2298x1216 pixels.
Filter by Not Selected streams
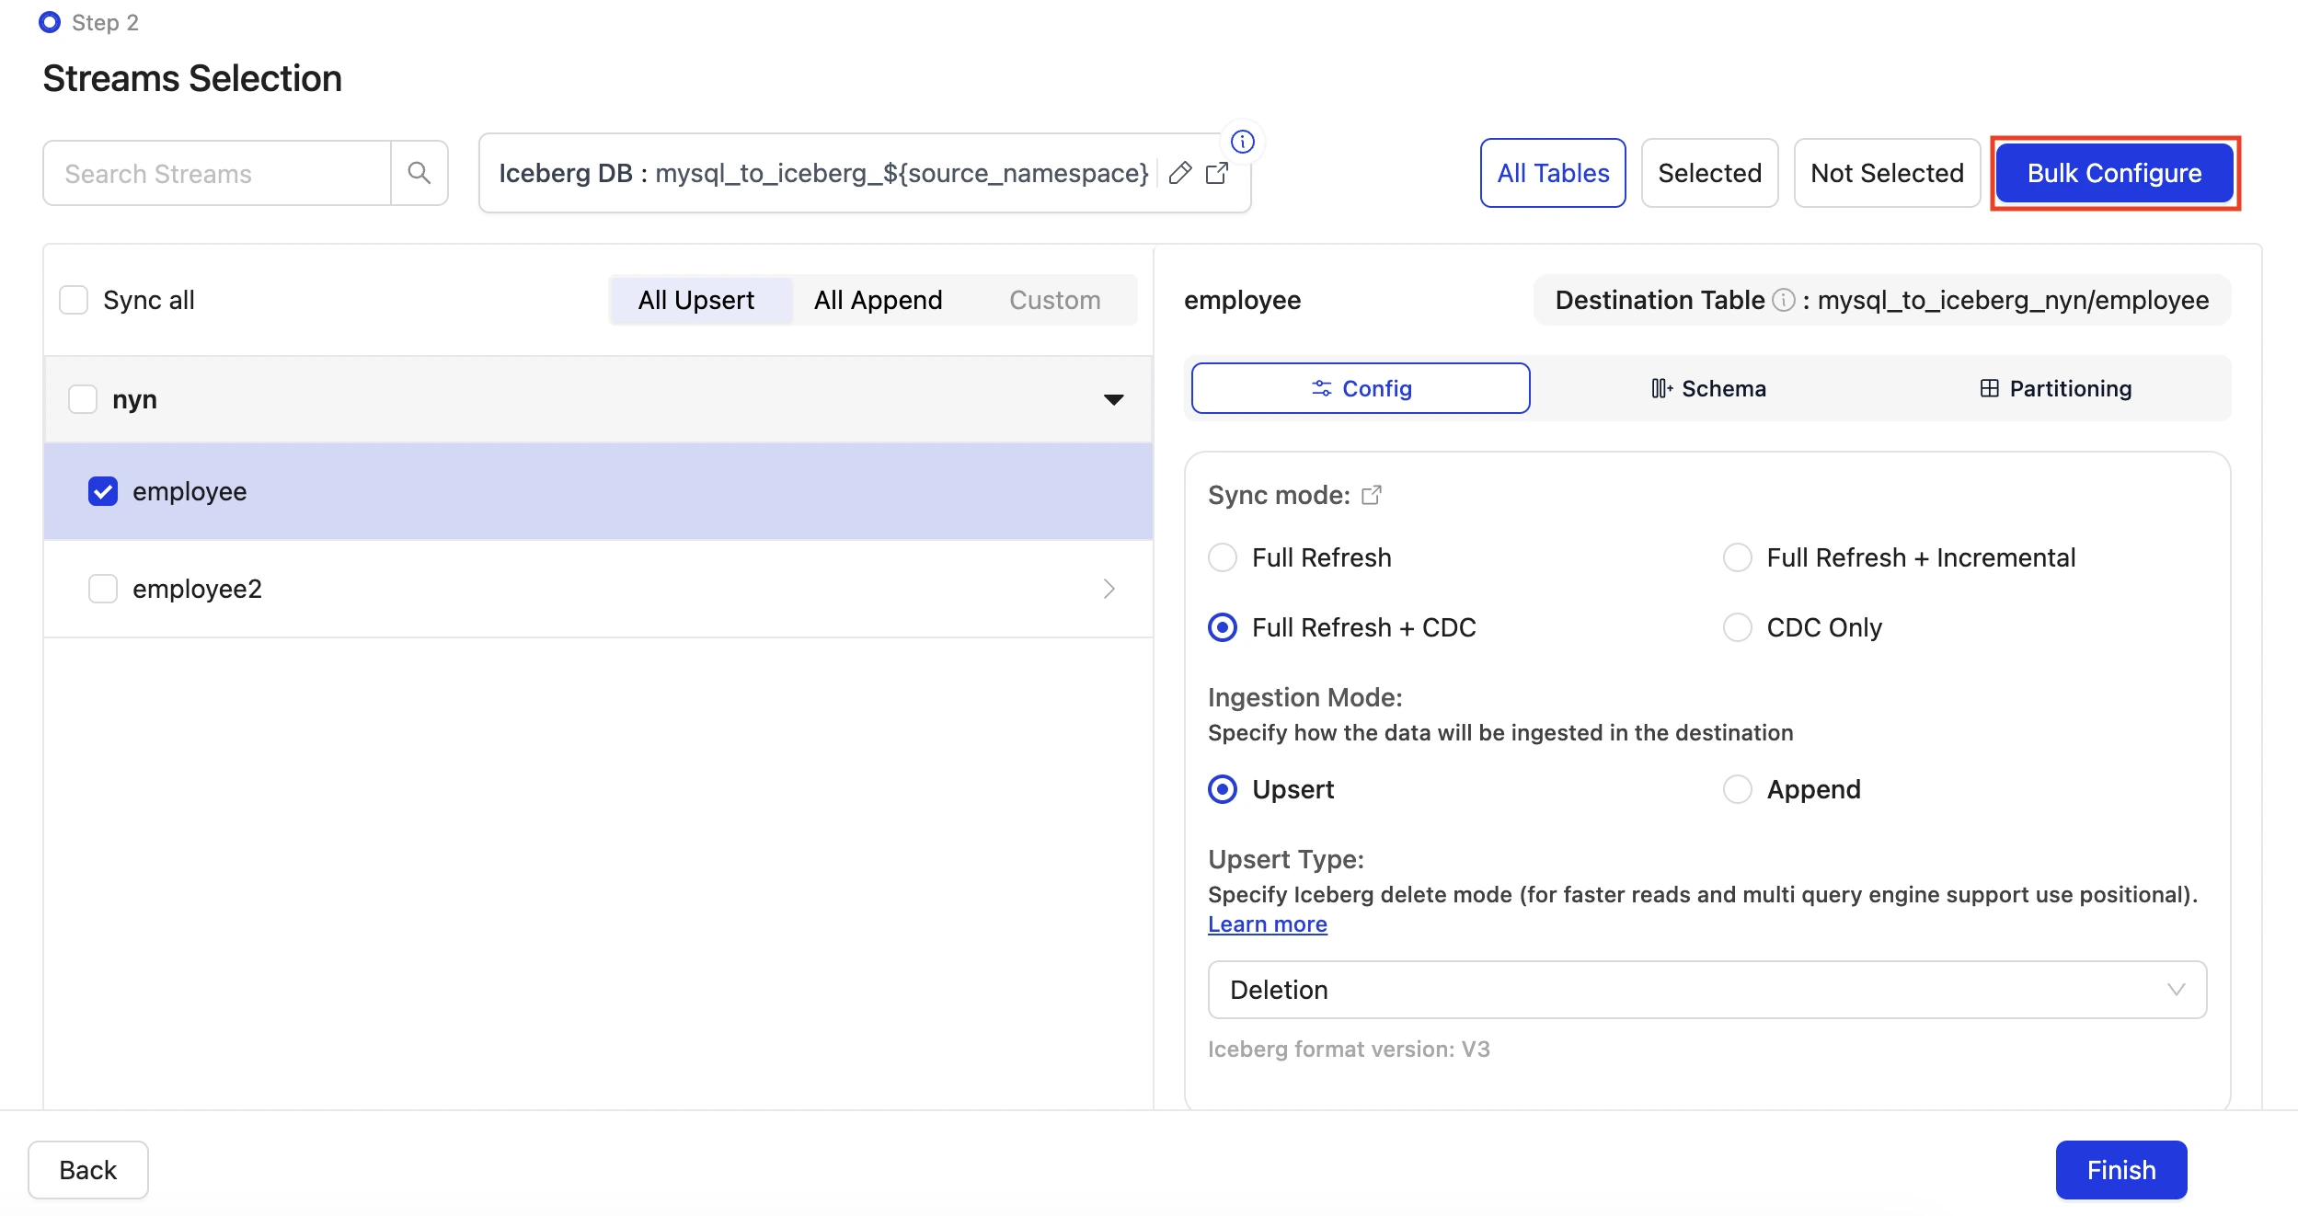tap(1888, 173)
